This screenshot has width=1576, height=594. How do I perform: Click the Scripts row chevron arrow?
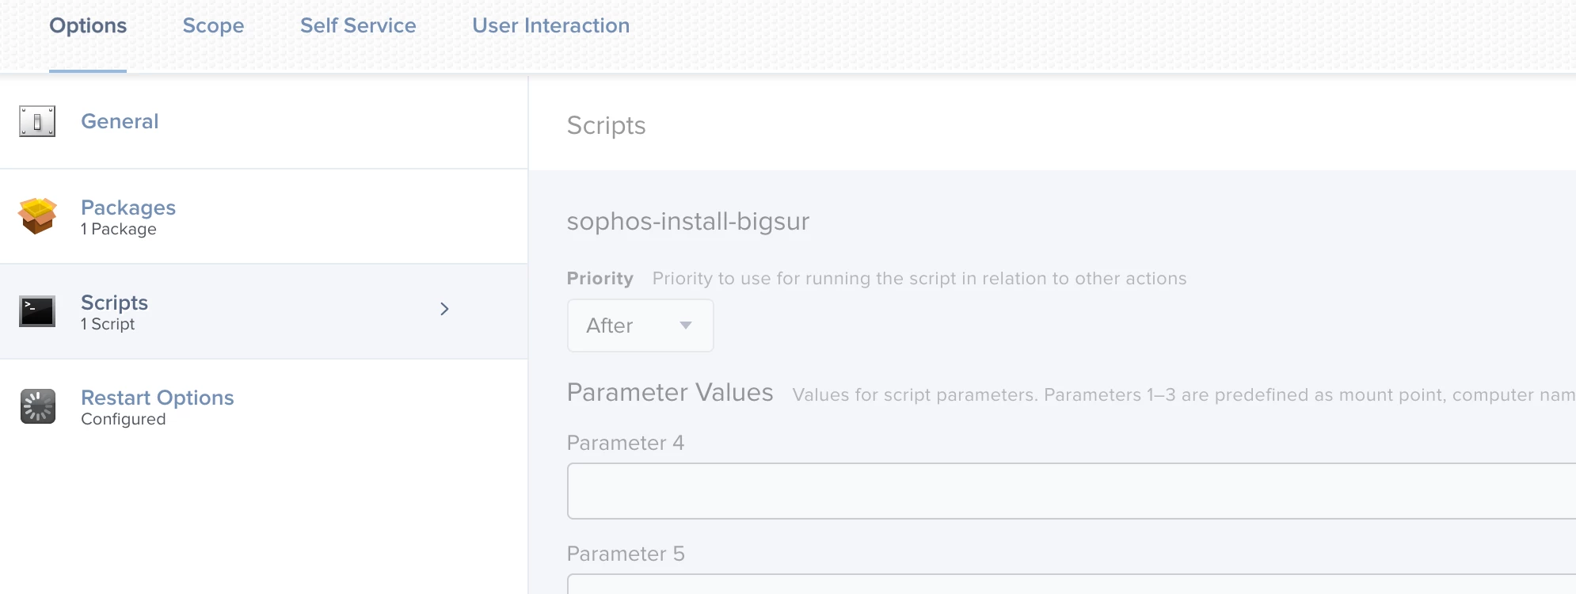[444, 309]
